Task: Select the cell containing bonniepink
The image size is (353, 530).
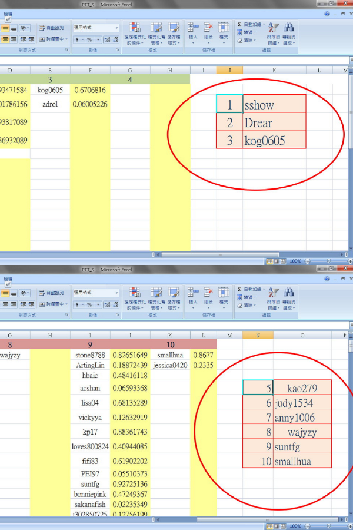Action: [x=90, y=494]
